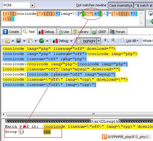Expand the save dropdown arrow
Viewport: 153px width, 141px height.
[x=24, y=41]
